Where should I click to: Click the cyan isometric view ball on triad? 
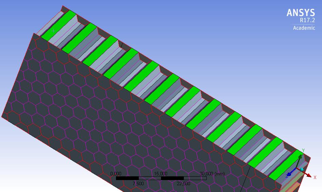[302, 169]
